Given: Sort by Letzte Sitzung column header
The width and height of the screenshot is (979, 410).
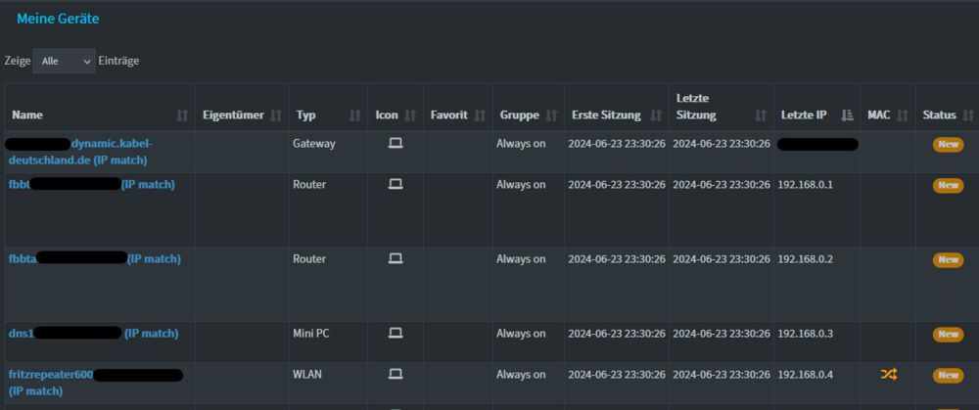Looking at the screenshot, I should pyautogui.click(x=722, y=108).
